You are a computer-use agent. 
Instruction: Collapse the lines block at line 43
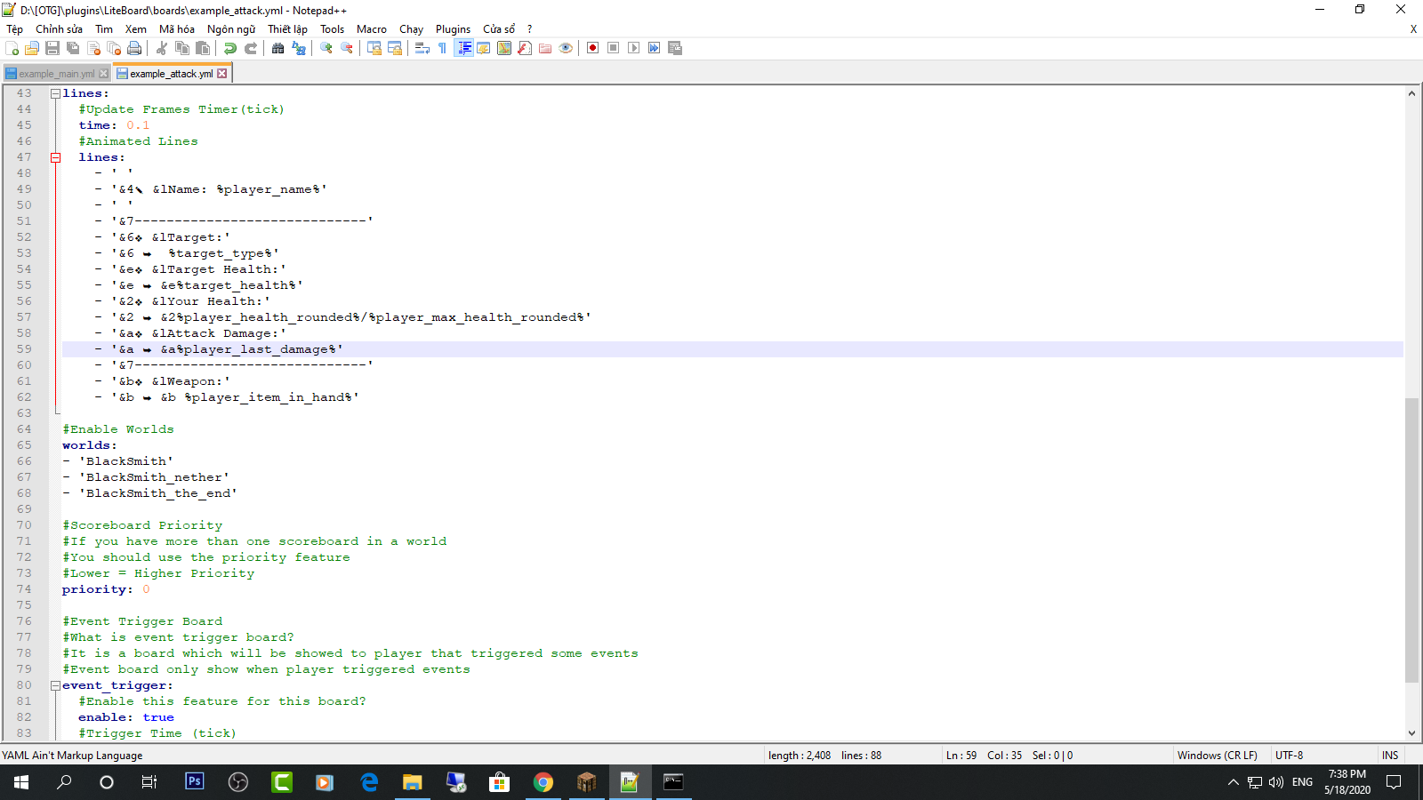point(55,93)
